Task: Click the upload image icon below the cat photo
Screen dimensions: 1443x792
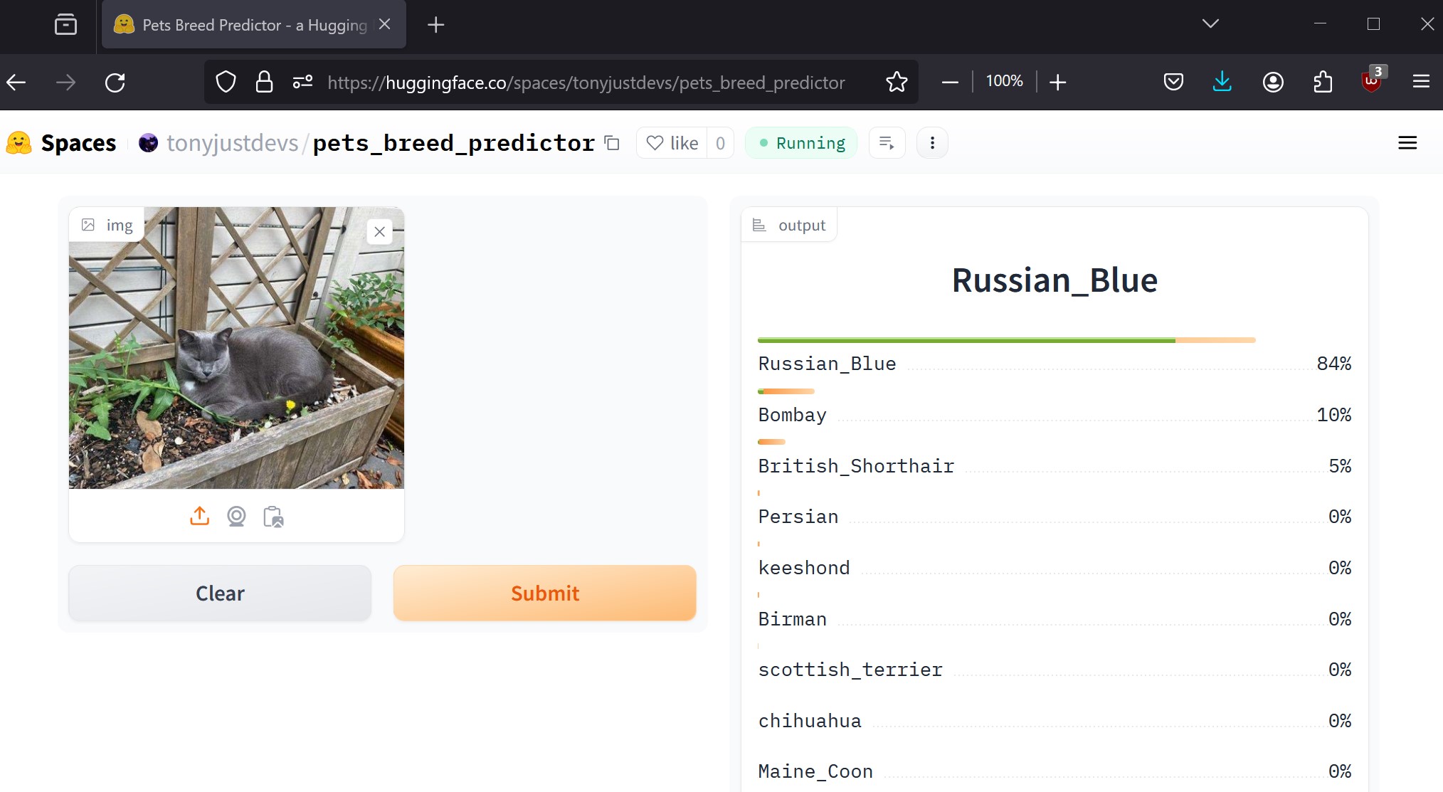Action: coord(200,516)
